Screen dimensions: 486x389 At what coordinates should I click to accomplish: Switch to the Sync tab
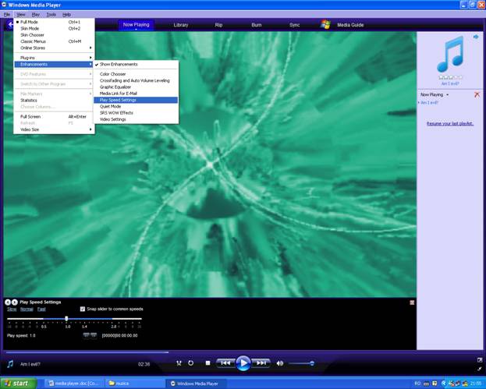click(x=294, y=25)
